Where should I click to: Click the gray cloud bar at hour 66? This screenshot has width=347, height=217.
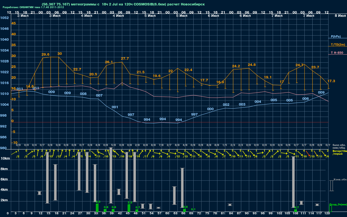(182, 188)
